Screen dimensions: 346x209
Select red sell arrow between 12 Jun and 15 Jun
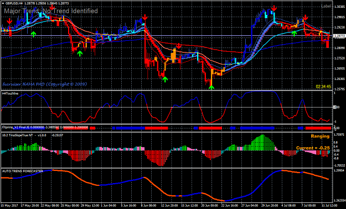(179, 46)
